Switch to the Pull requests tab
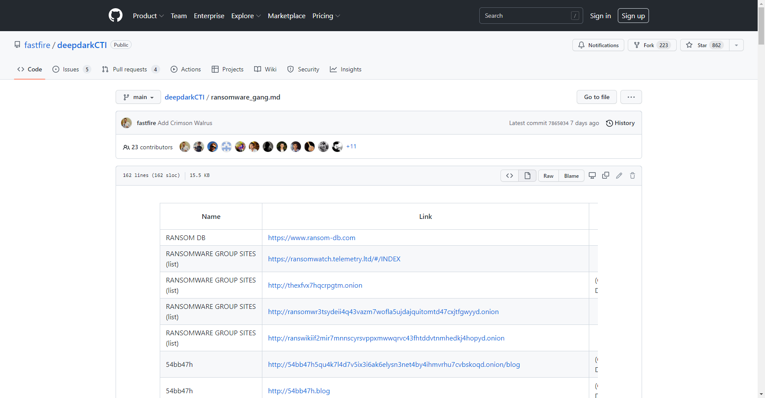The height and width of the screenshot is (398, 765). [x=129, y=69]
